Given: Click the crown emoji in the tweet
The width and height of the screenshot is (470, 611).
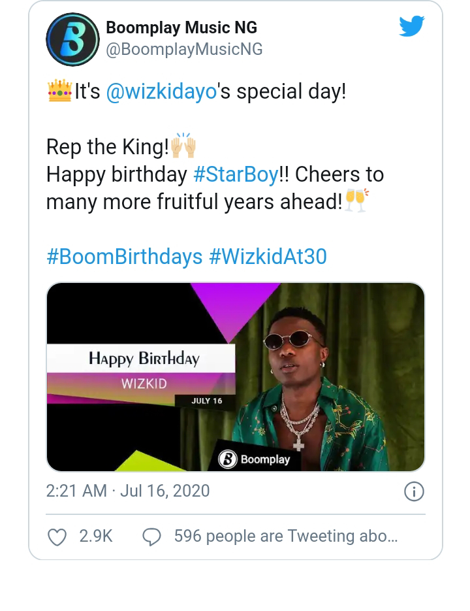Looking at the screenshot, I should (x=59, y=91).
